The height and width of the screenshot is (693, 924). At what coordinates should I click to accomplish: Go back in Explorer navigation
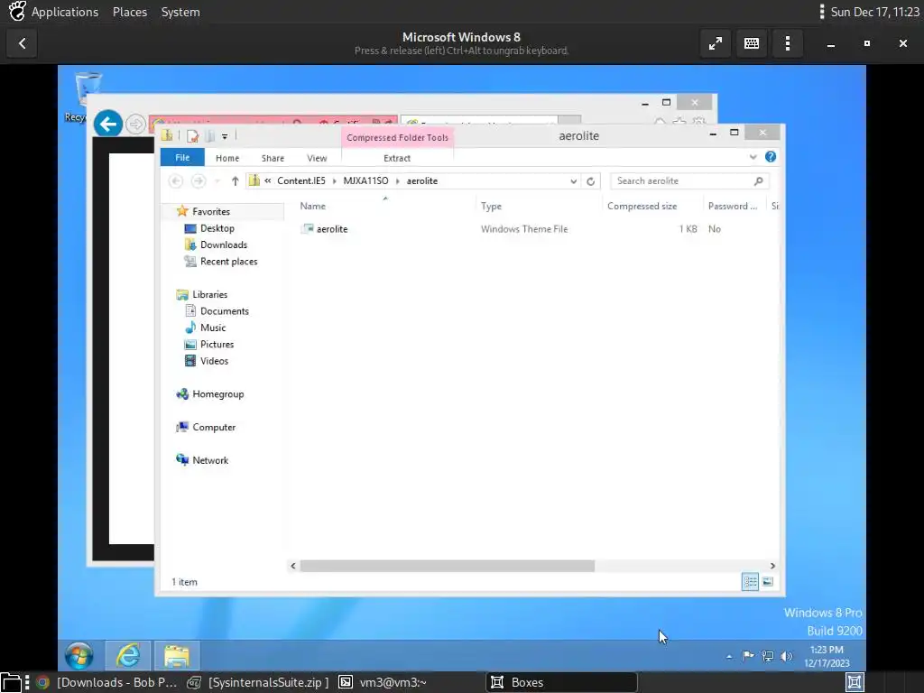click(176, 180)
